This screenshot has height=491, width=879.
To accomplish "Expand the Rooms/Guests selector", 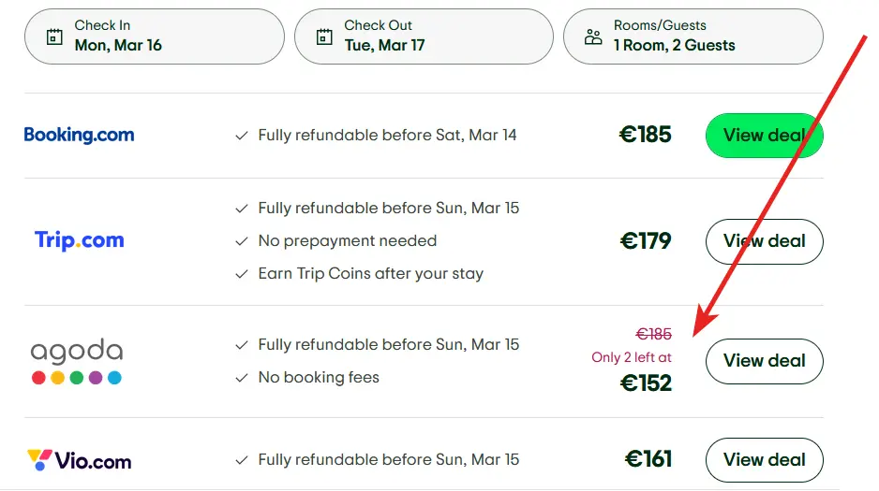I will click(693, 36).
